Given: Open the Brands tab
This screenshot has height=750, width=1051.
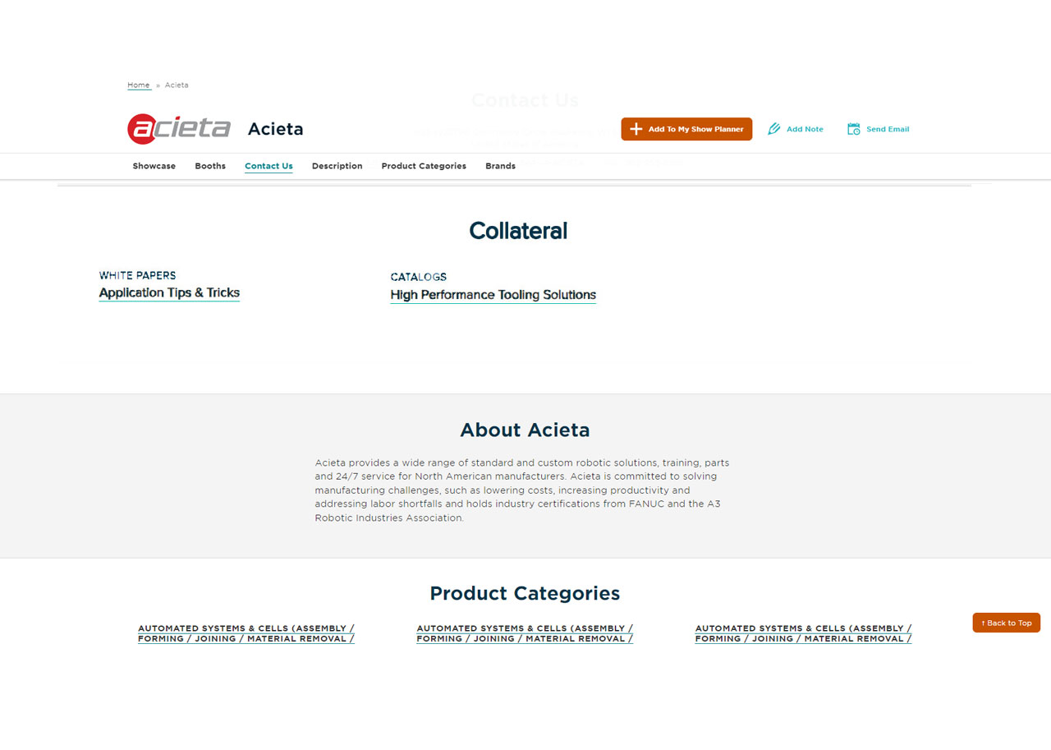Looking at the screenshot, I should point(500,166).
